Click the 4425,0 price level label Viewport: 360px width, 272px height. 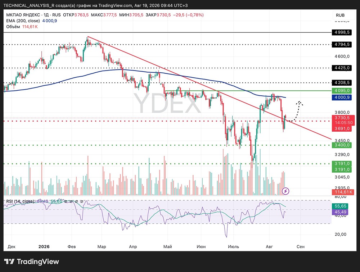(x=342, y=68)
